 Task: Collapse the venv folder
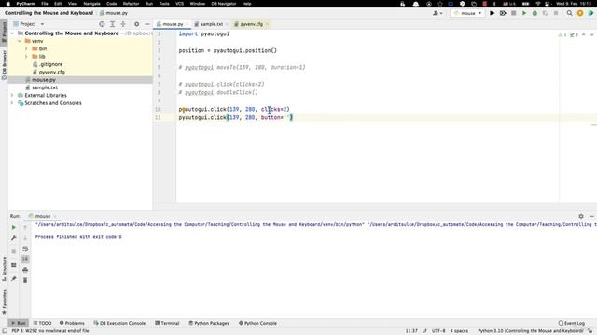[19, 41]
